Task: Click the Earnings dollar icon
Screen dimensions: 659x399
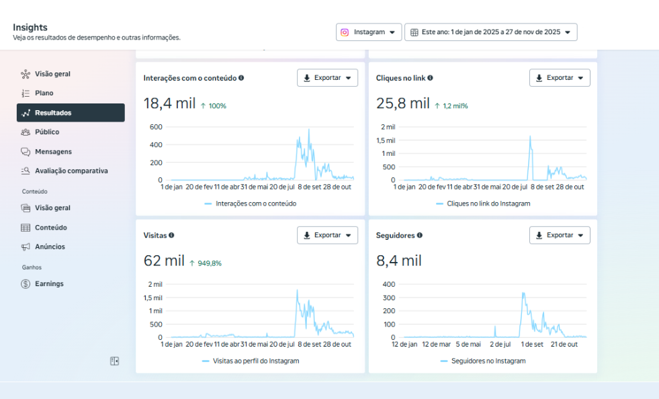Action: pos(26,284)
